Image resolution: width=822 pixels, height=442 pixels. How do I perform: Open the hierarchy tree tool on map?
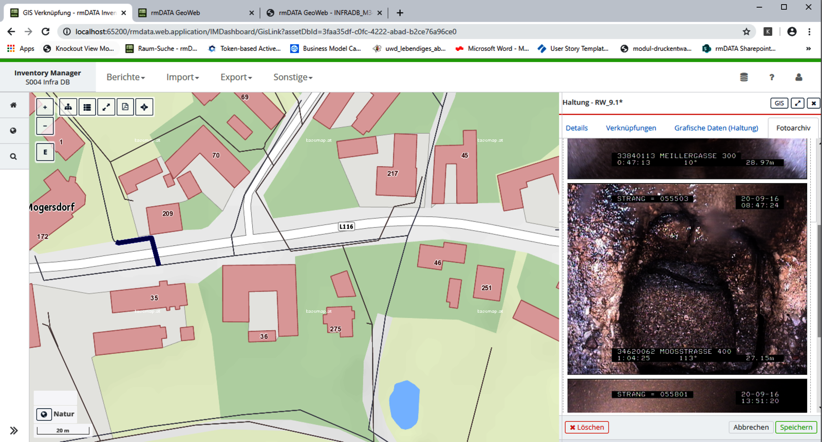(68, 107)
